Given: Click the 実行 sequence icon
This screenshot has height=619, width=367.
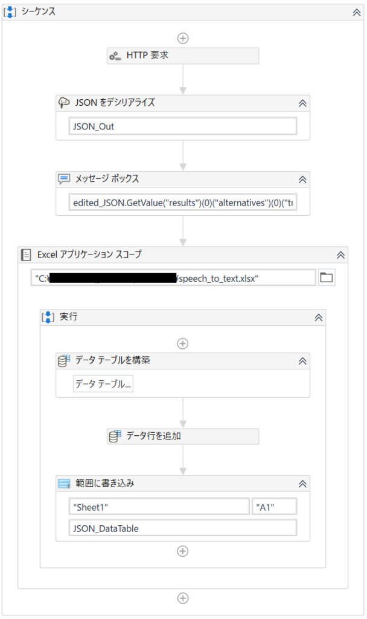Looking at the screenshot, I should click(x=48, y=317).
